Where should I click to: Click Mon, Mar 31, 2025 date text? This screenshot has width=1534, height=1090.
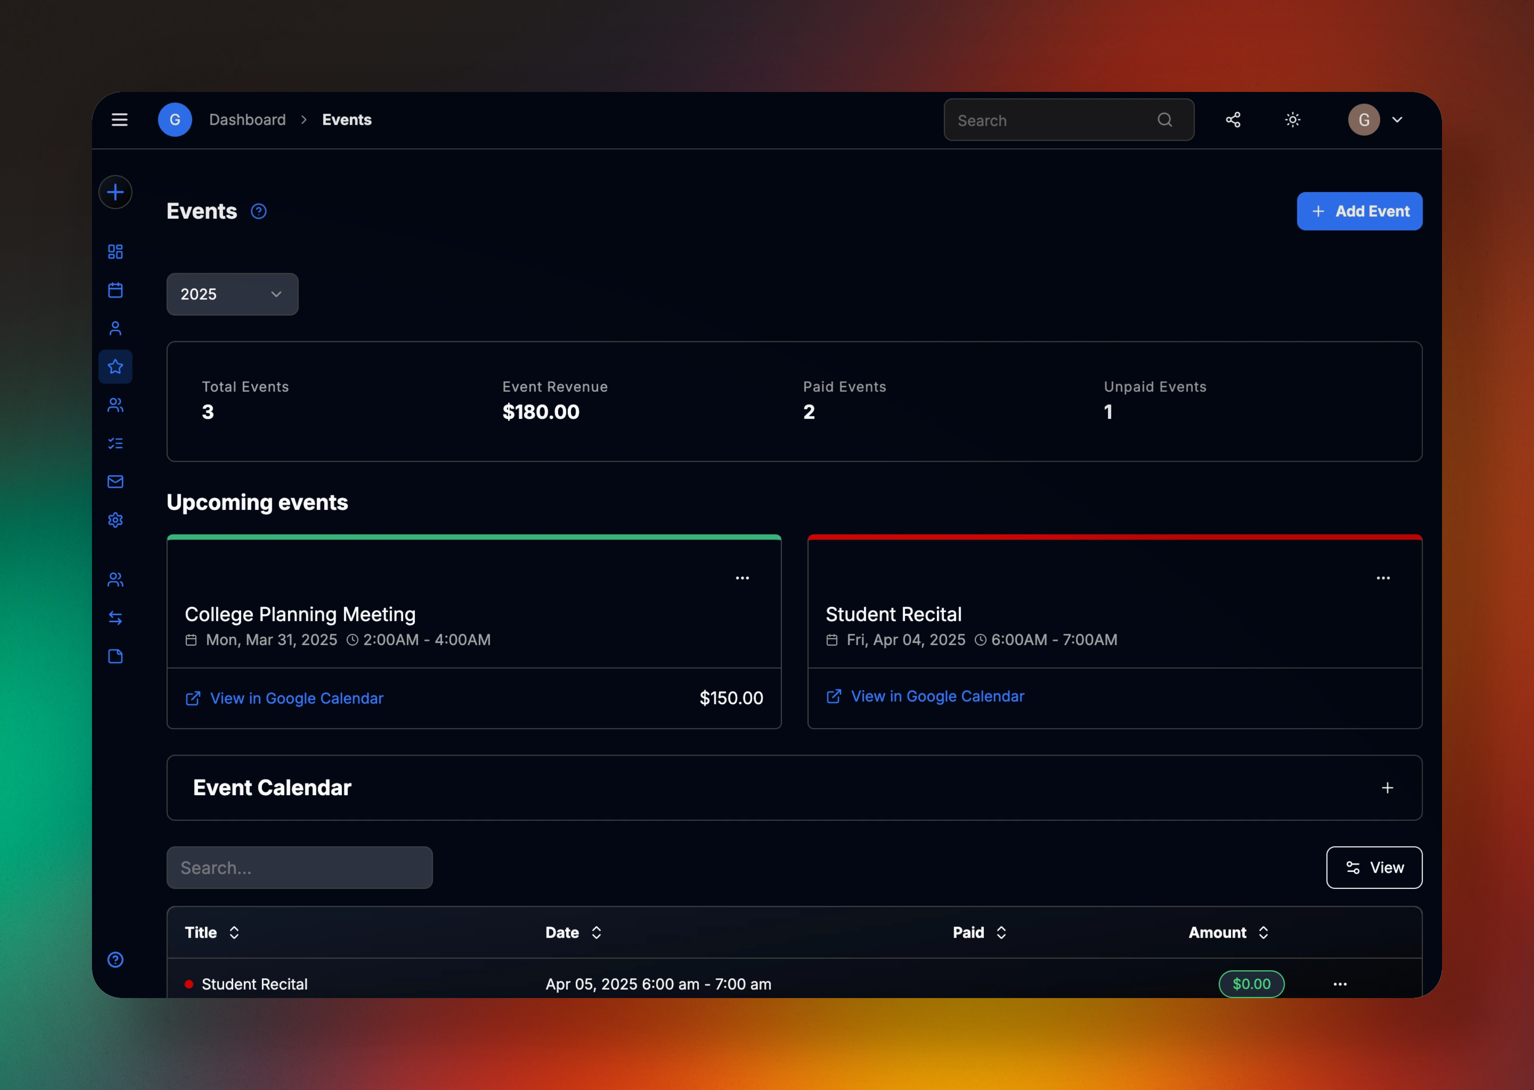coord(271,640)
